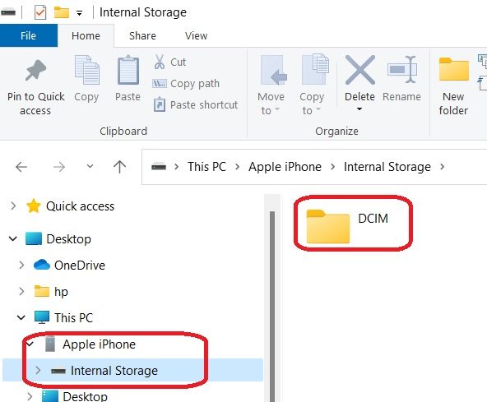Select Copy path in the ribbon
Screen dimensions: 487x402
pos(186,84)
